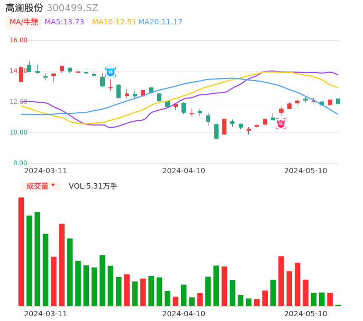Toggle the MA5:13.73 moving average line

[x=64, y=22]
